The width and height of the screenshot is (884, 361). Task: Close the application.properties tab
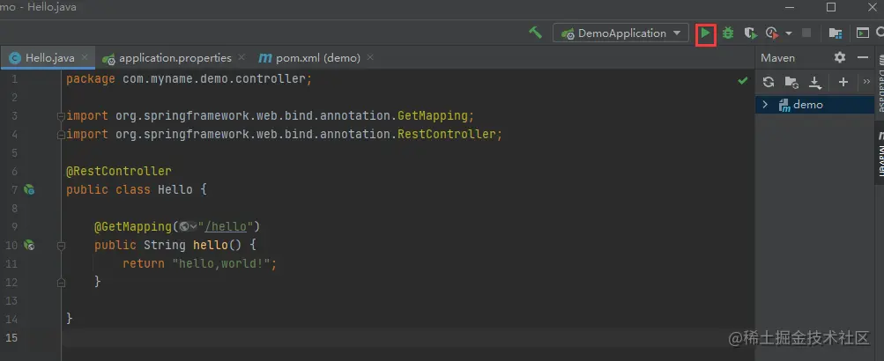[x=241, y=57]
